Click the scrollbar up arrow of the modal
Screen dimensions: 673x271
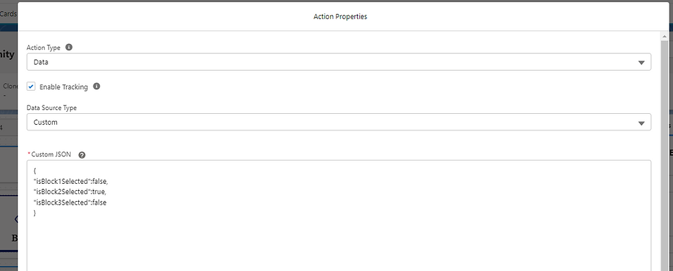665,37
